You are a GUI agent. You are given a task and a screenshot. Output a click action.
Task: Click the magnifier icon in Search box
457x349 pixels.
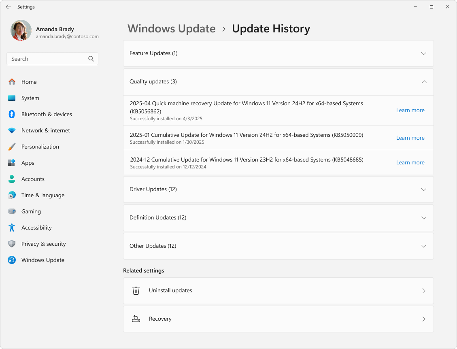click(91, 59)
